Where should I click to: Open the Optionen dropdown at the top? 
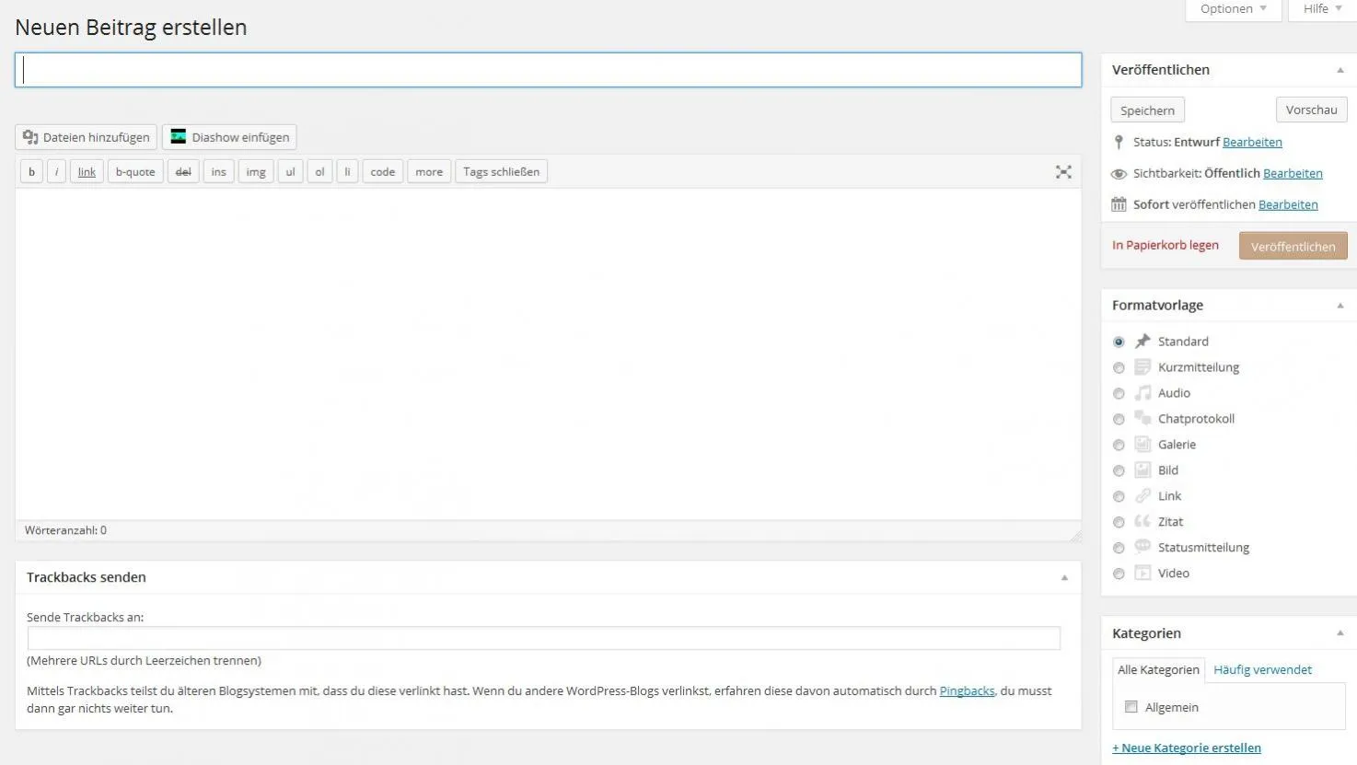pos(1233,9)
